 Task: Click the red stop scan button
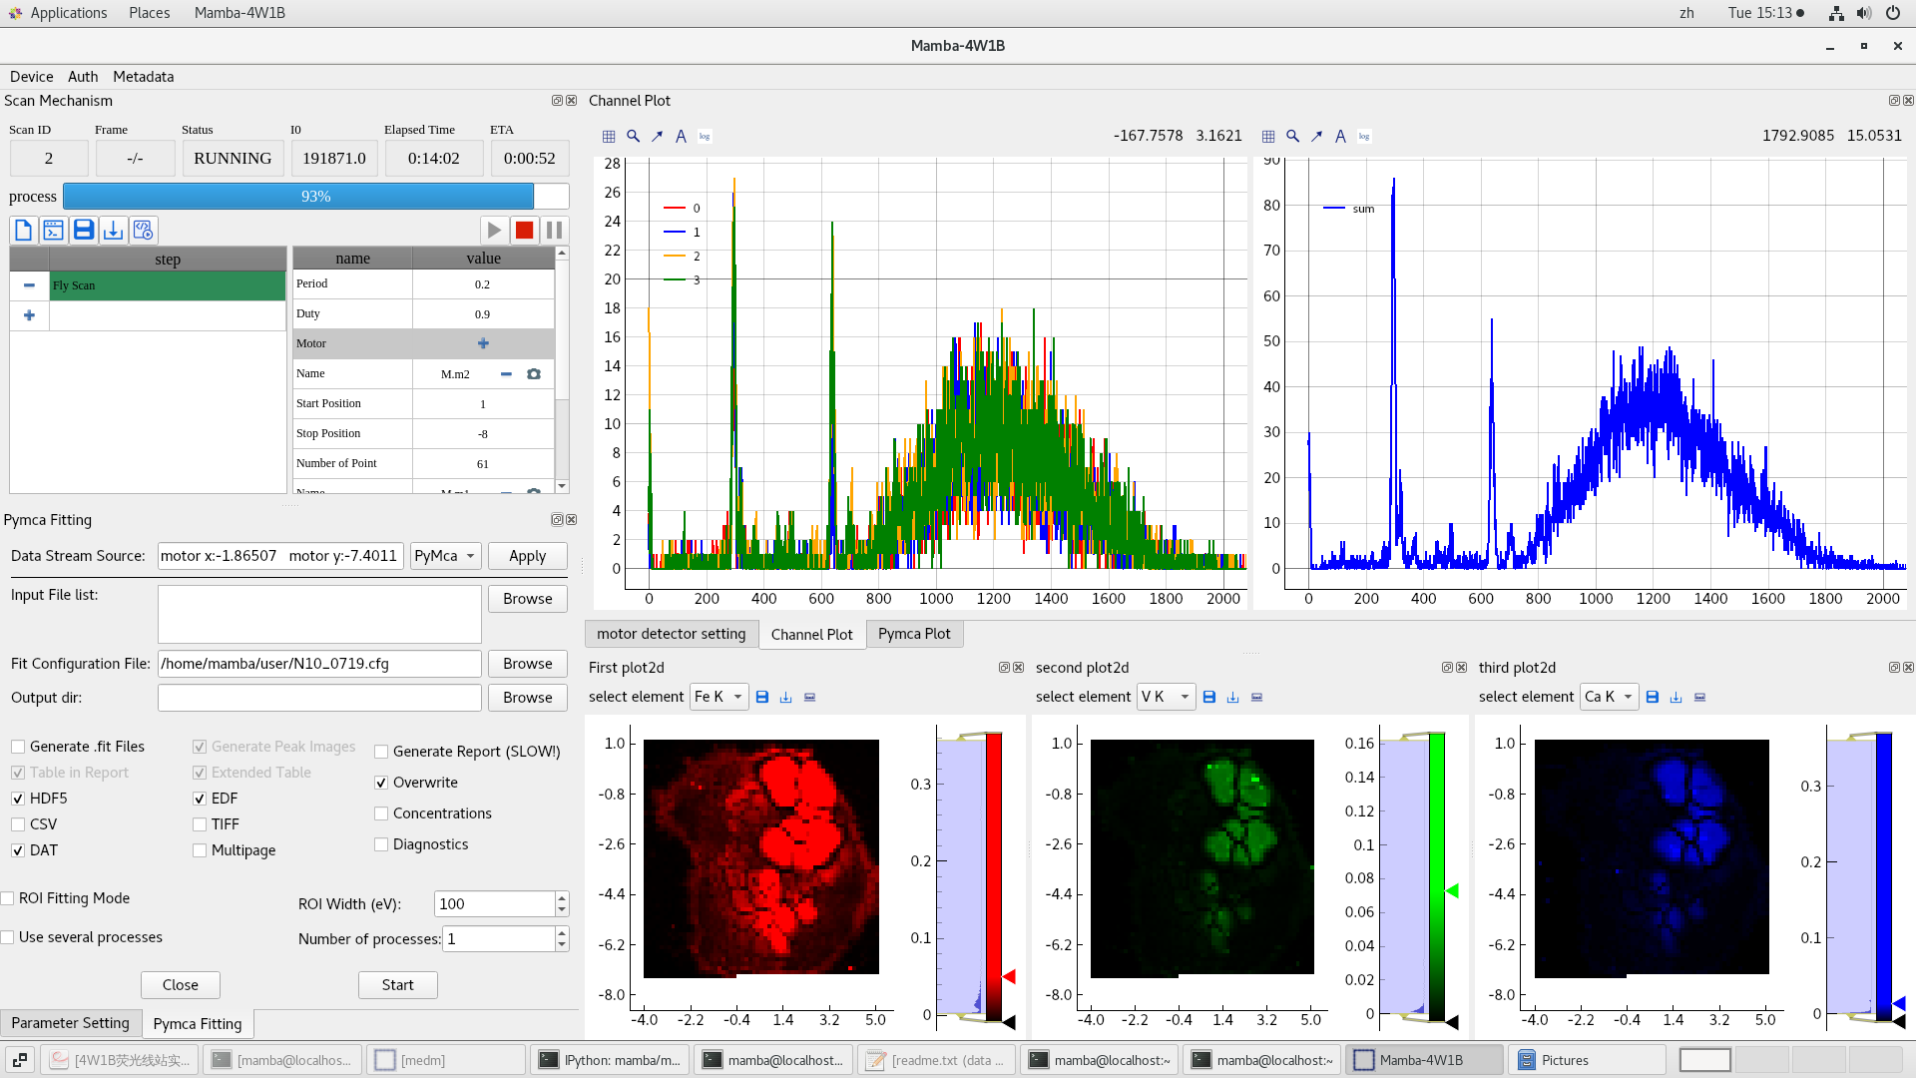(524, 231)
